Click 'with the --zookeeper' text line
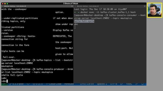The width and height of the screenshot is (163, 91). tap(14, 9)
